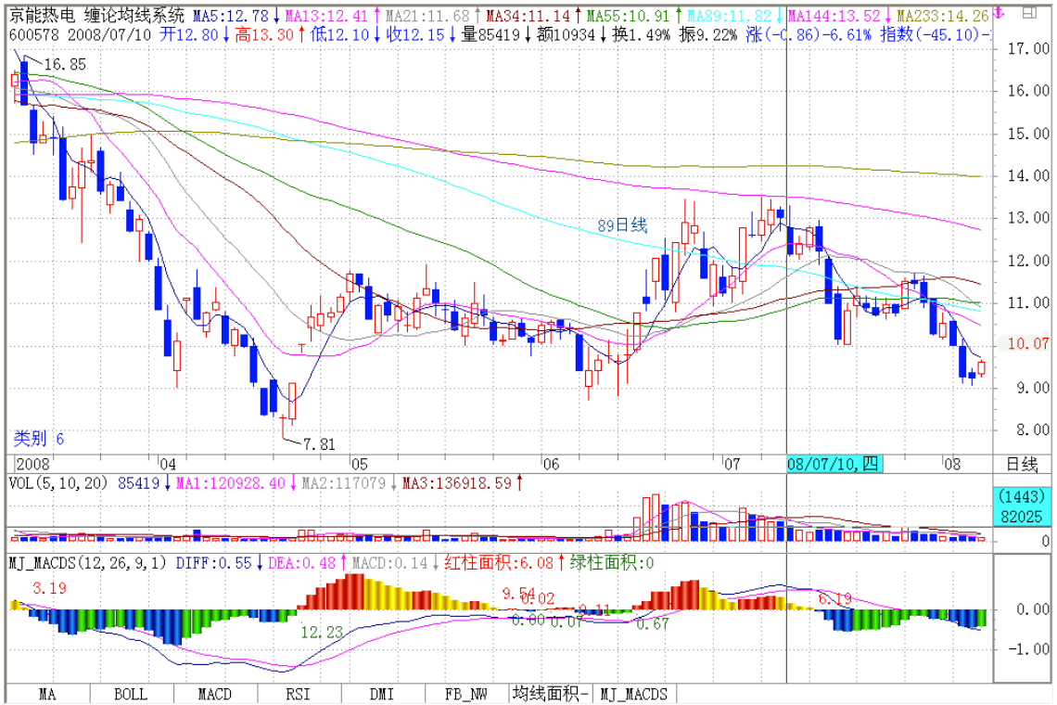This screenshot has height=705, width=1057.
Task: Click the DEA:0.48 value
Action: coord(301,563)
